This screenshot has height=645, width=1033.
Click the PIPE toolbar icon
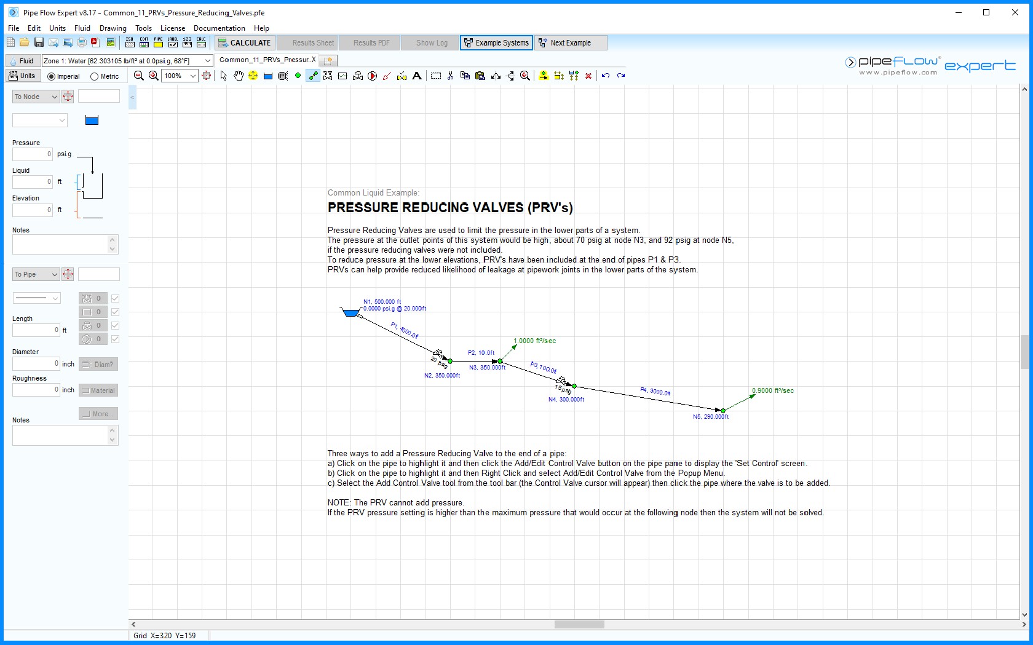pyautogui.click(x=159, y=42)
